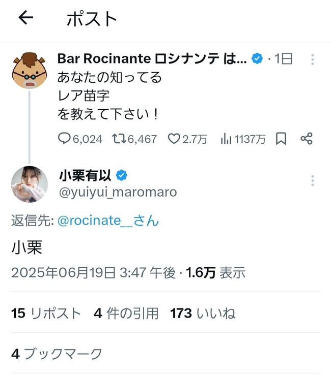Bookmark the Bar Rocinante post
This screenshot has height=377, width=331.
pyautogui.click(x=281, y=139)
